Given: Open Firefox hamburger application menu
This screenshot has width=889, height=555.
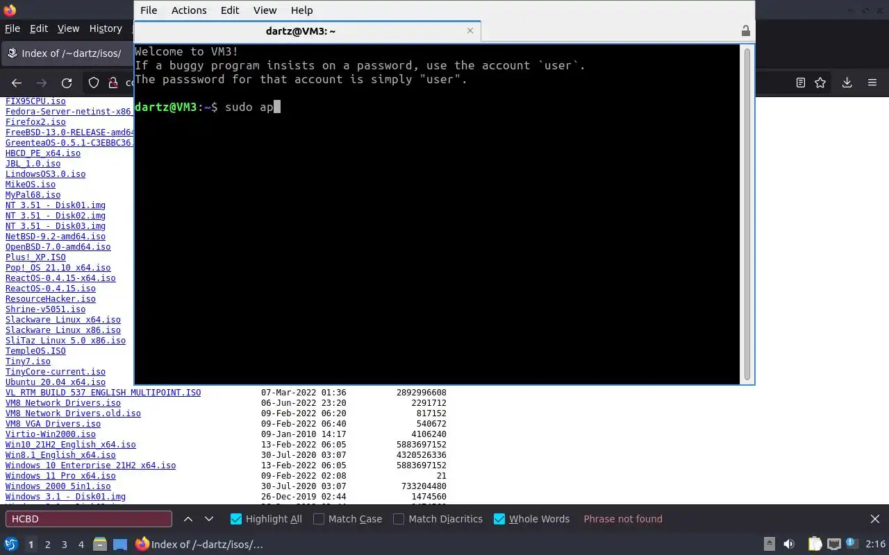Looking at the screenshot, I should pyautogui.click(x=872, y=83).
